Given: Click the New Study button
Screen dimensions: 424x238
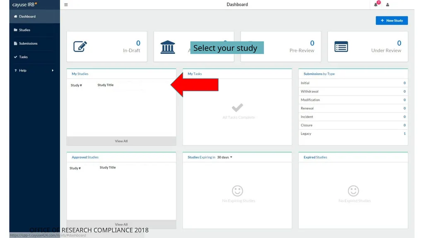Looking at the screenshot, I should pyautogui.click(x=392, y=21).
